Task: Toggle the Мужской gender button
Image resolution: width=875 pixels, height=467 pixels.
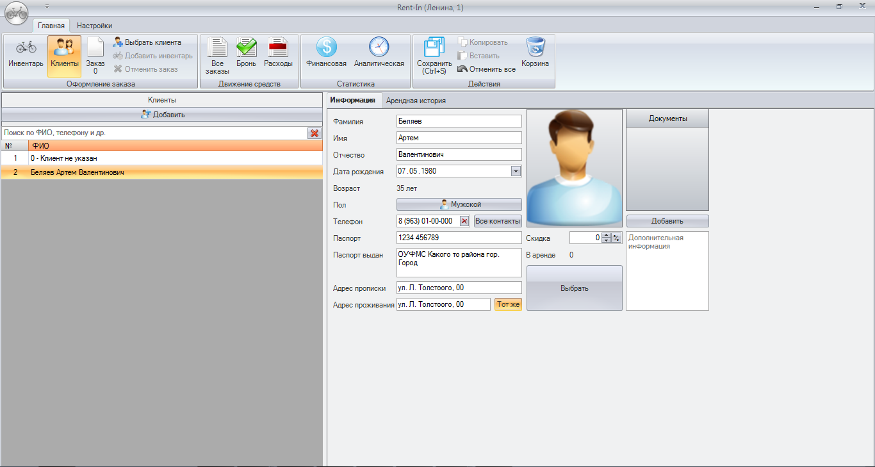Action: coord(459,204)
